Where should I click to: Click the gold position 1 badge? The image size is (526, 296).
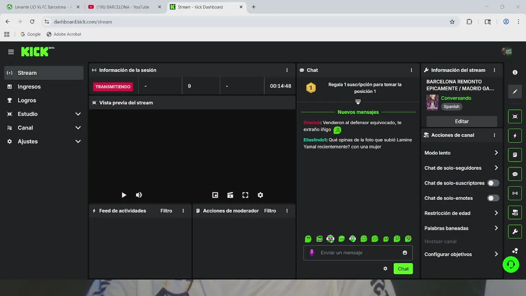click(311, 88)
